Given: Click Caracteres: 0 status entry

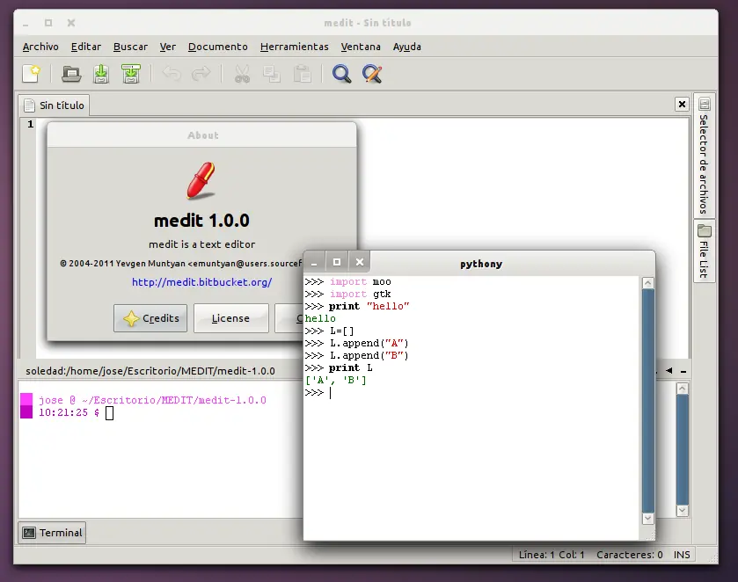Looking at the screenshot, I should click(x=629, y=555).
